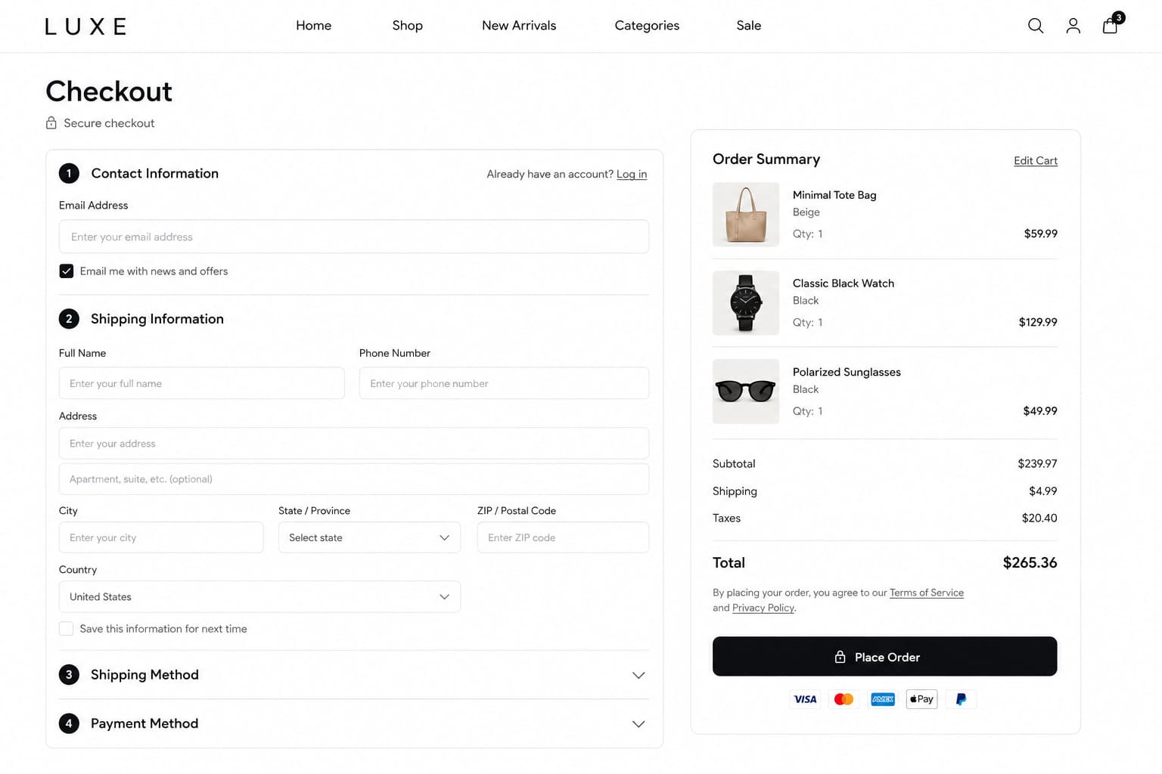This screenshot has height=774, width=1162.
Task: Click the Minimal Tote Bag thumbnail
Action: [746, 215]
